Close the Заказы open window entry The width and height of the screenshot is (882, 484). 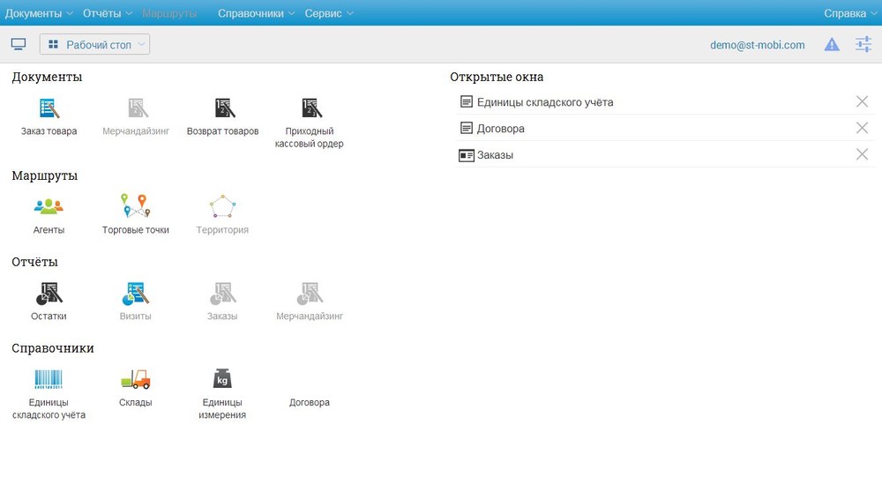coord(862,154)
